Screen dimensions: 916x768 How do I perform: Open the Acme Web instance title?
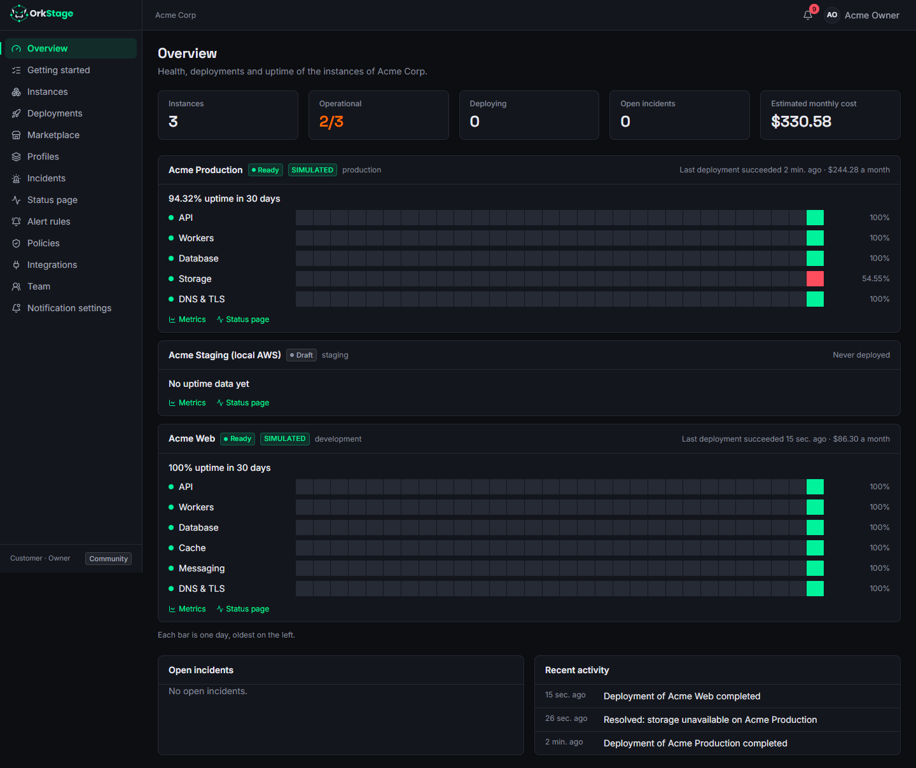(x=191, y=438)
